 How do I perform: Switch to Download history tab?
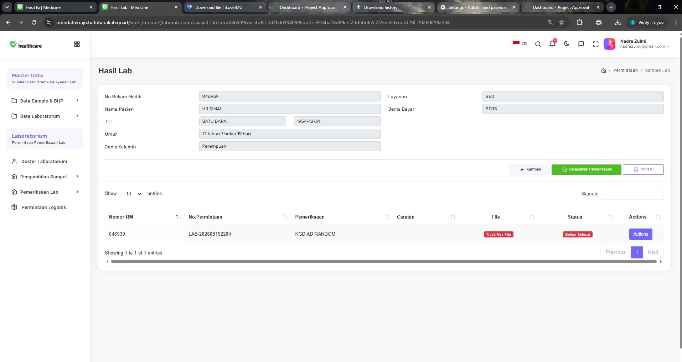pyautogui.click(x=392, y=7)
